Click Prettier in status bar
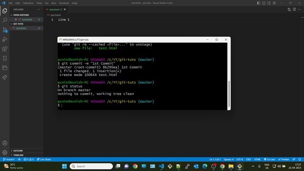 click(x=284, y=160)
